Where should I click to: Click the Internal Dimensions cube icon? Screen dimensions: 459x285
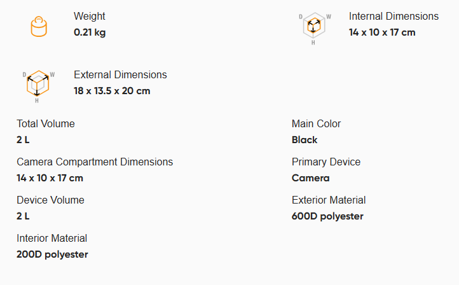point(315,29)
